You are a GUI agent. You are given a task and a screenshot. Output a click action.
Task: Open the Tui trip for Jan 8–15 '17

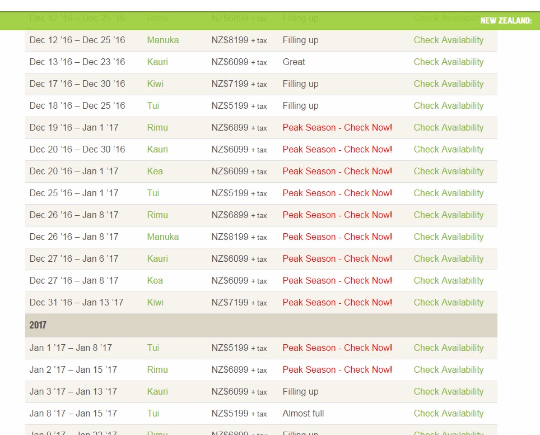pyautogui.click(x=153, y=414)
